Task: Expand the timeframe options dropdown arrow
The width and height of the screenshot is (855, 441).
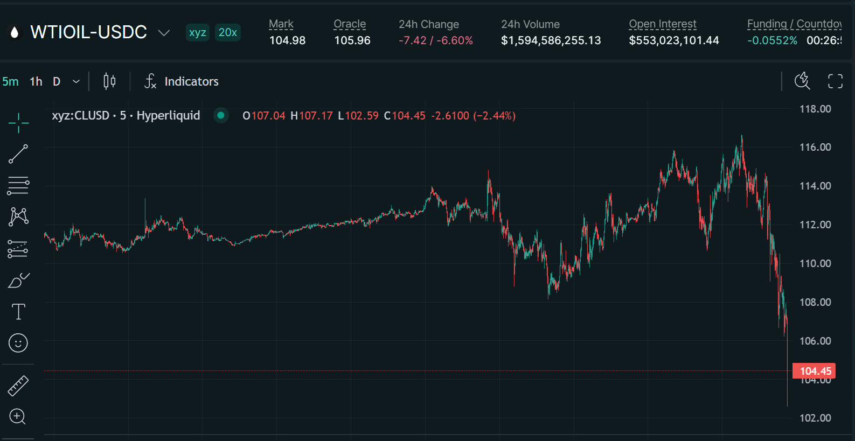Action: [76, 81]
